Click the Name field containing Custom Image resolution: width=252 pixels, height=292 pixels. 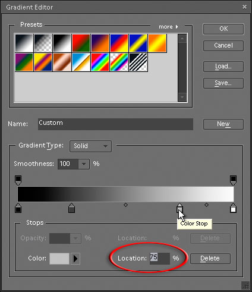click(x=115, y=124)
